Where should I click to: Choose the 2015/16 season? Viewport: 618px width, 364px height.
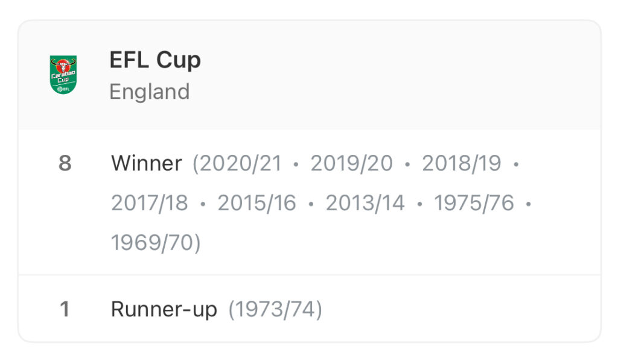(x=257, y=203)
